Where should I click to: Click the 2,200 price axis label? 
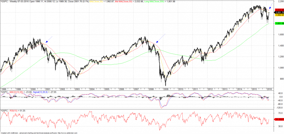pos(280,1)
